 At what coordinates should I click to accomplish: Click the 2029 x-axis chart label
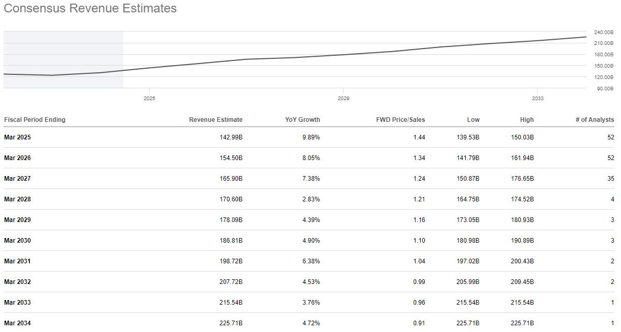(x=344, y=98)
